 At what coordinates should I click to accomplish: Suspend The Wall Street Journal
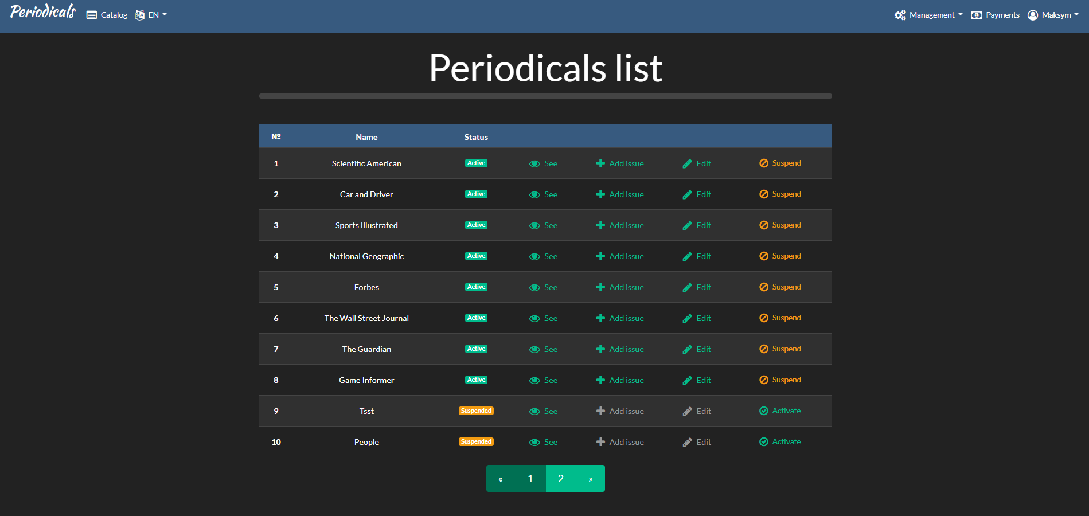click(x=780, y=318)
